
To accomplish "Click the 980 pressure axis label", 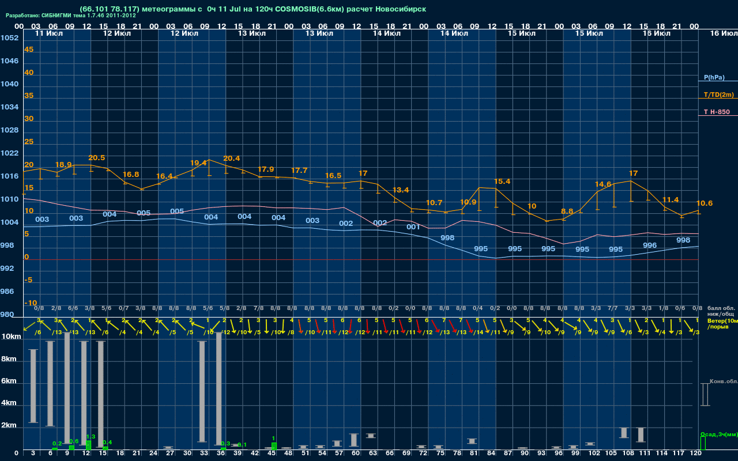I will click(7, 315).
